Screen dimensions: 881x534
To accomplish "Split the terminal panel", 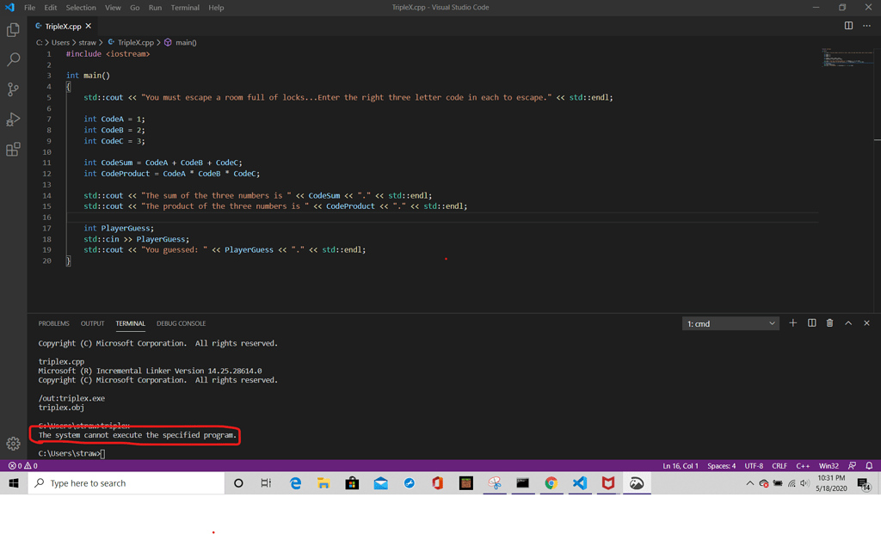I will click(811, 323).
